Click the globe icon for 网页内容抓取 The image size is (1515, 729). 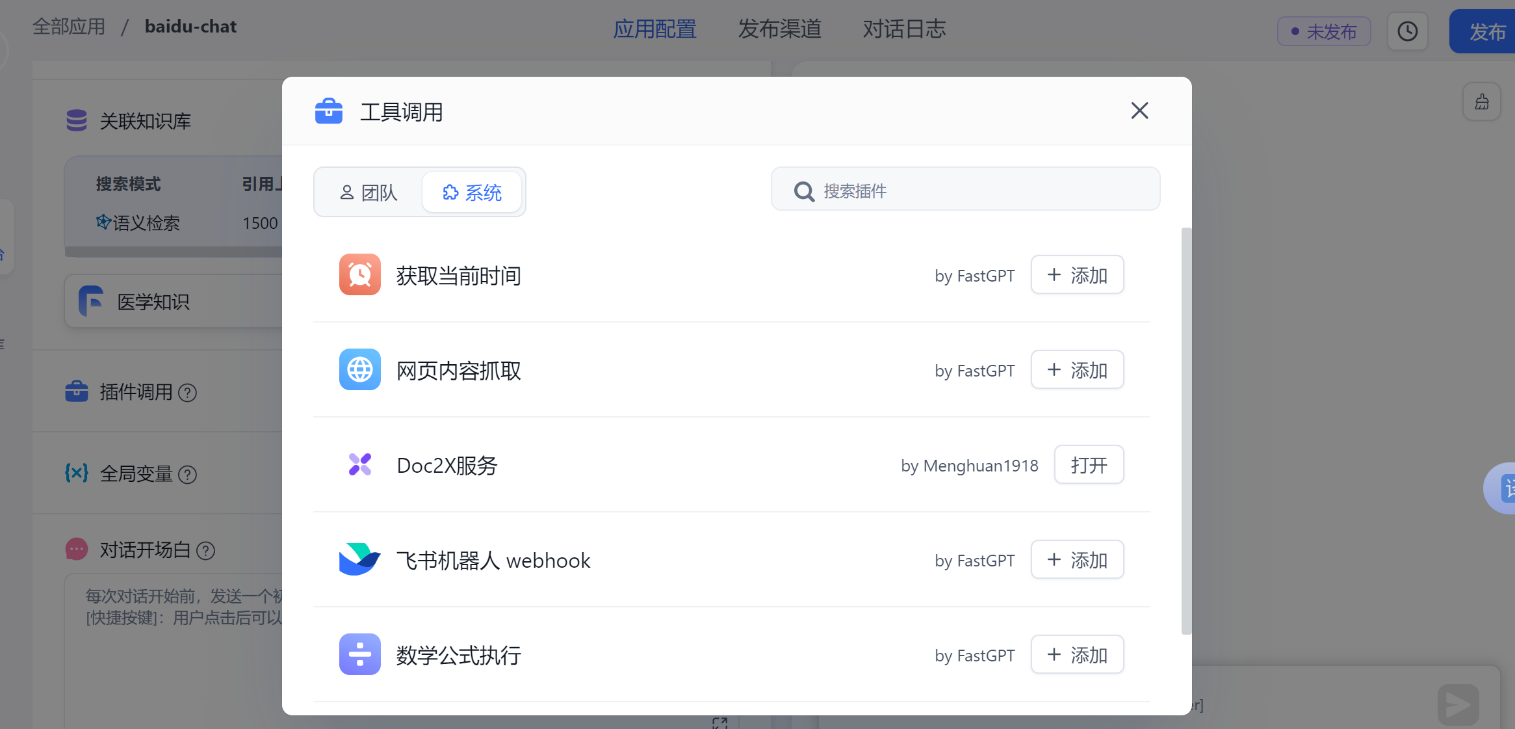[x=359, y=369]
